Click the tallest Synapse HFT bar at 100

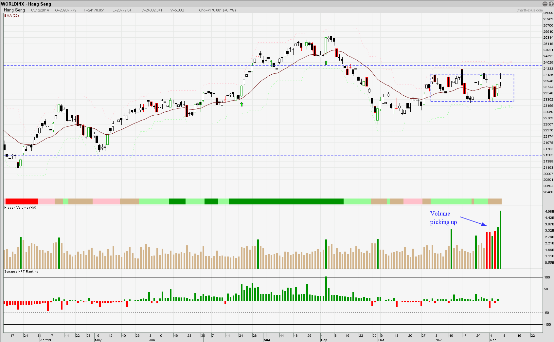point(326,288)
